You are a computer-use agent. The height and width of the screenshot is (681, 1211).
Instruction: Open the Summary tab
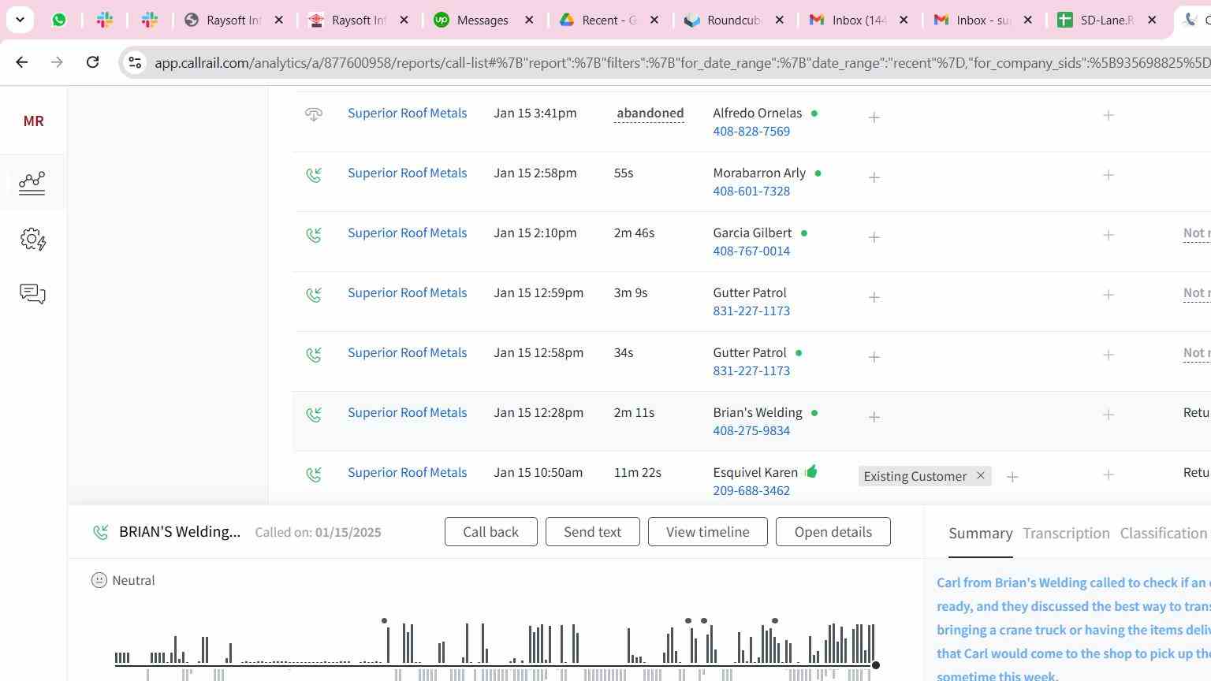coord(980,534)
